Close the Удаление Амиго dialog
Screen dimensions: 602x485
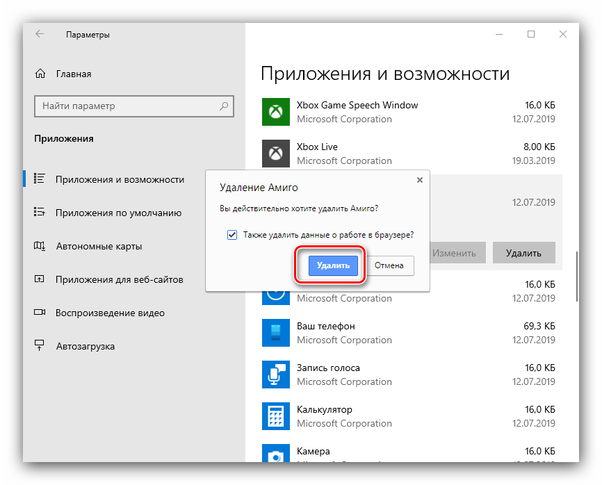pyautogui.click(x=419, y=180)
